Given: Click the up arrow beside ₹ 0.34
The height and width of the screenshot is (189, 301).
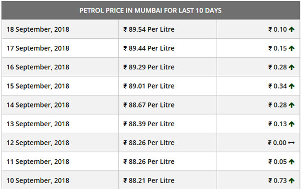Looking at the screenshot, I should (x=291, y=86).
